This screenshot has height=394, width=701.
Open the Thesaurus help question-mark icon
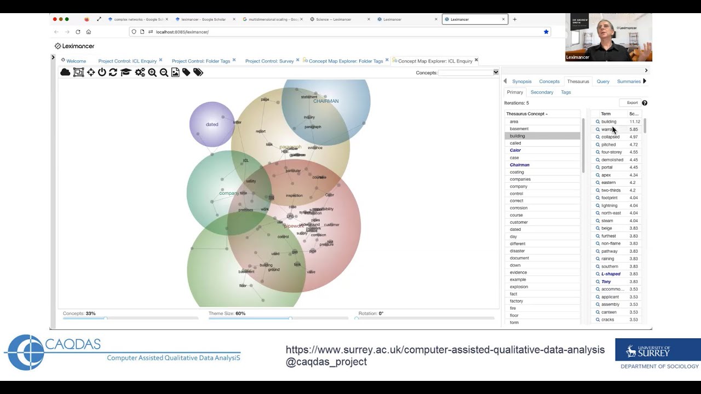pos(645,103)
